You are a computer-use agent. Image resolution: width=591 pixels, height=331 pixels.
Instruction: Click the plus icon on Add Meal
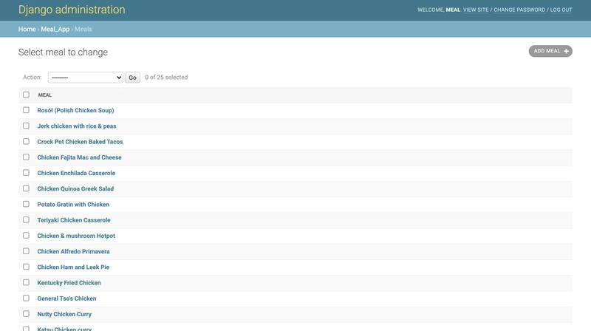566,51
